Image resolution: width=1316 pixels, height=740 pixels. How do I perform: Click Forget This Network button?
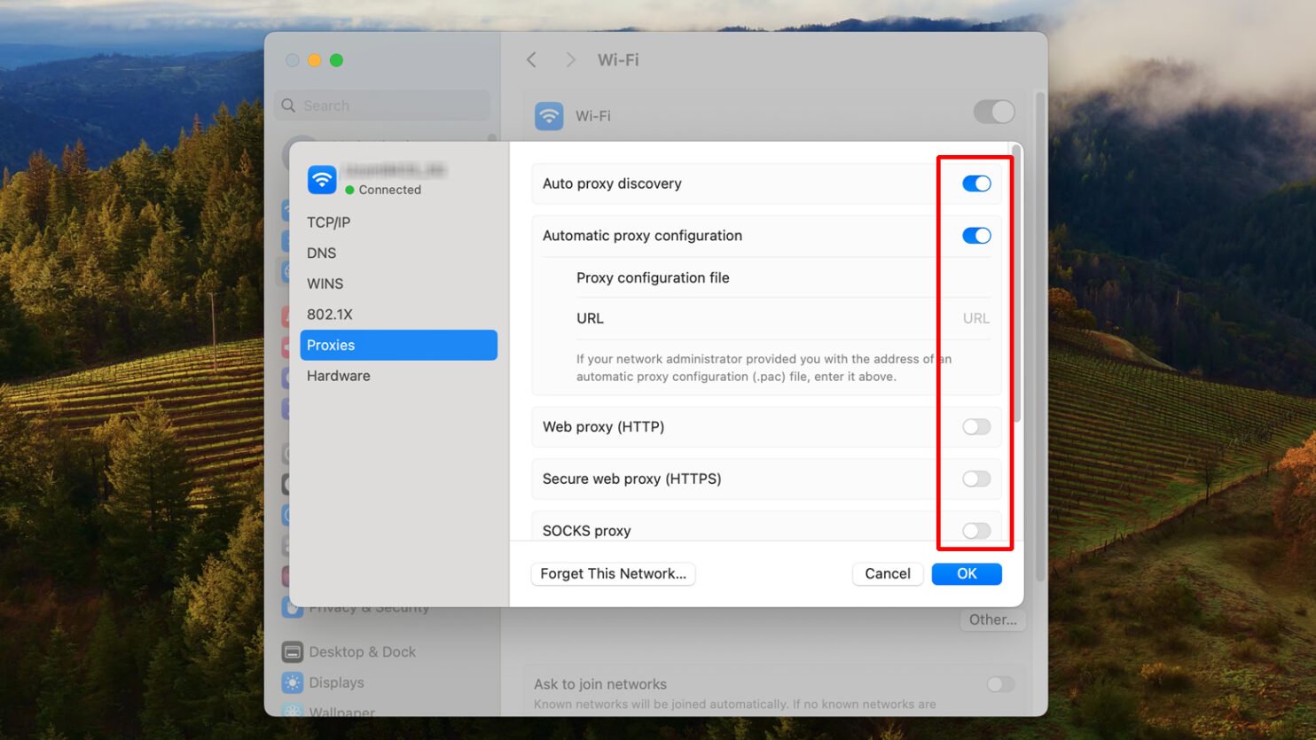[x=613, y=574]
